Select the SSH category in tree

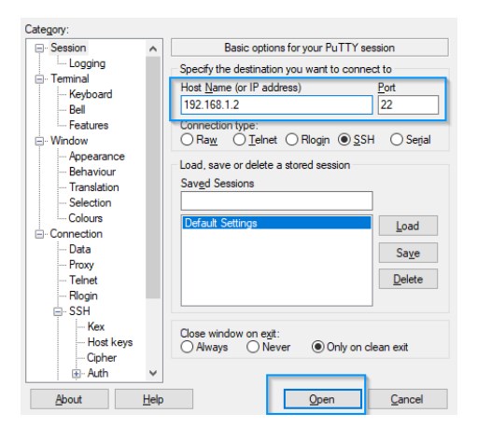pos(79,311)
